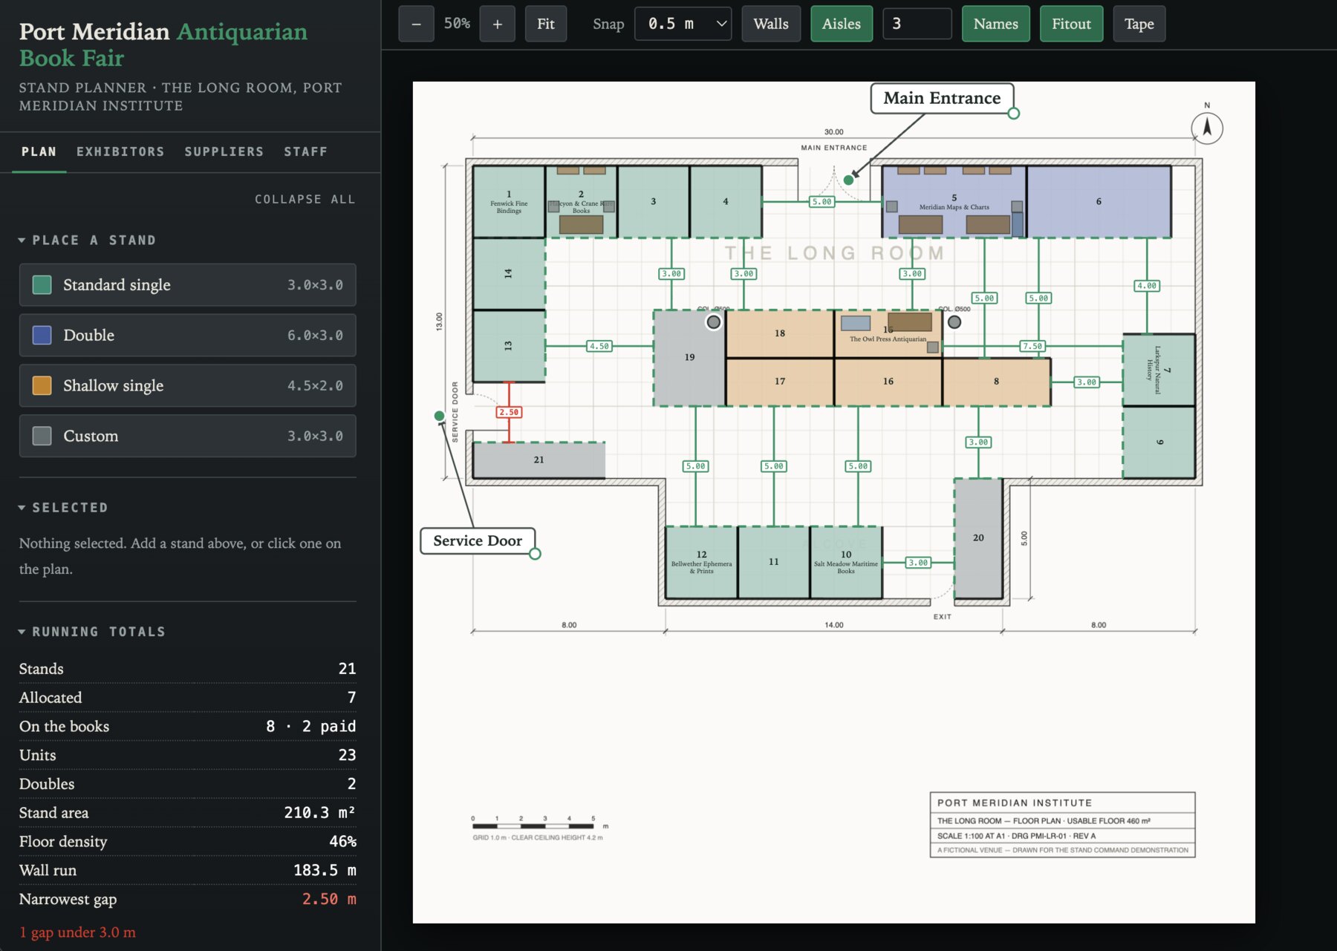Open the Suppliers tab
Image resolution: width=1337 pixels, height=951 pixels.
tap(224, 151)
